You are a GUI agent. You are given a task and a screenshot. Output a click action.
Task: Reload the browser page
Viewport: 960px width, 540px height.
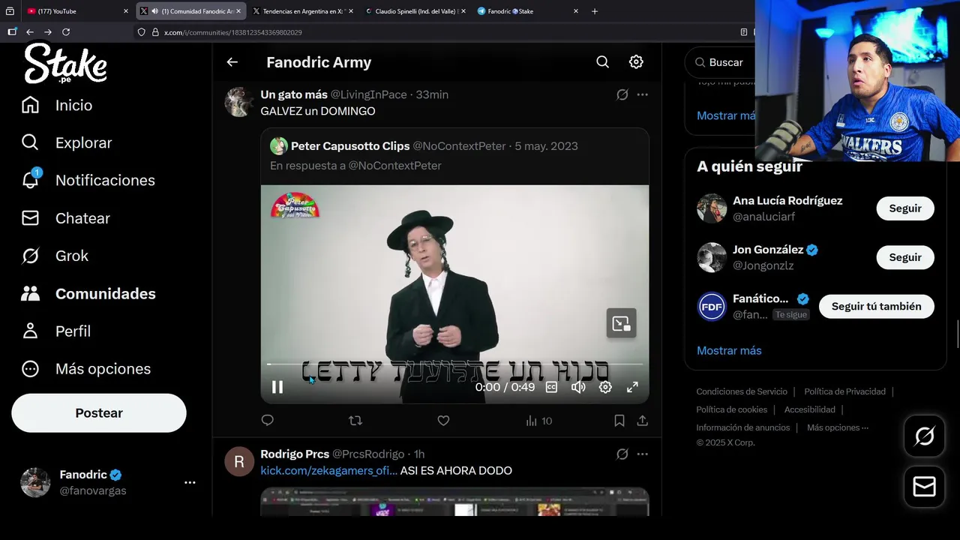click(66, 32)
